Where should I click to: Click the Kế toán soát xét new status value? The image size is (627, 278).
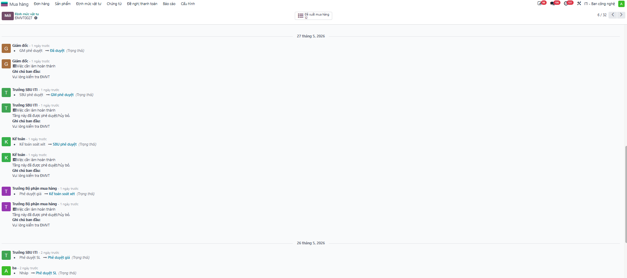point(62,194)
